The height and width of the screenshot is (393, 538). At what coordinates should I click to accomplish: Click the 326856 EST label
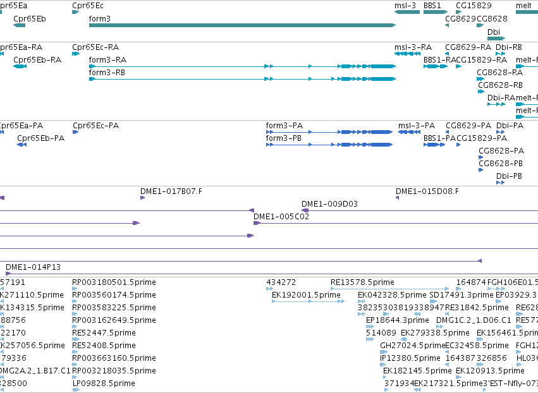click(x=492, y=358)
